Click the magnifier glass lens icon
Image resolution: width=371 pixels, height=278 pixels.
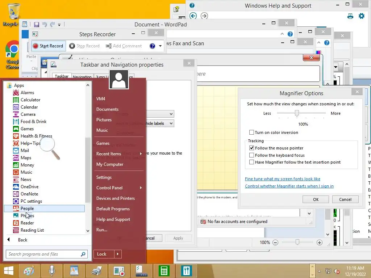pyautogui.click(x=47, y=144)
